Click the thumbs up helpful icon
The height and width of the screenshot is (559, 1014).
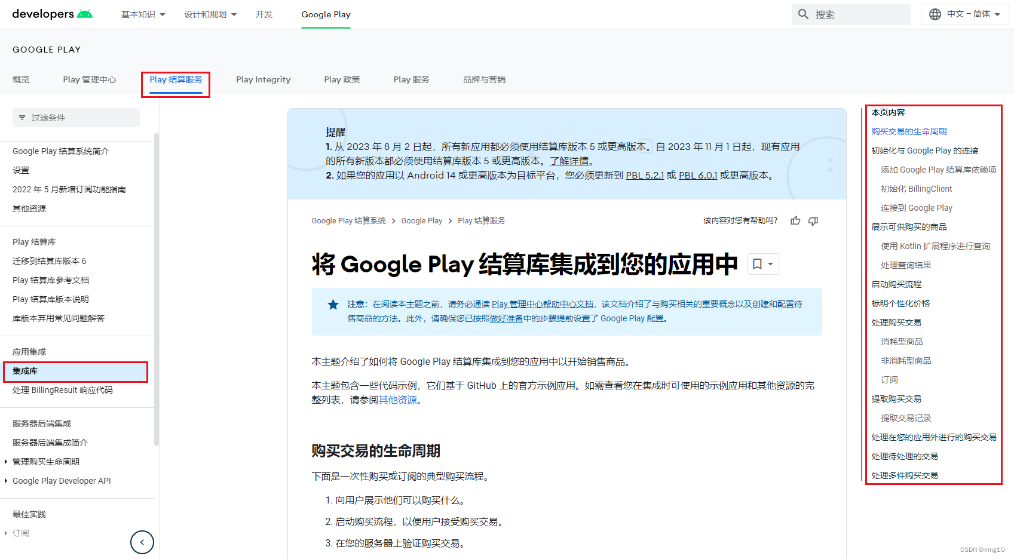click(795, 220)
